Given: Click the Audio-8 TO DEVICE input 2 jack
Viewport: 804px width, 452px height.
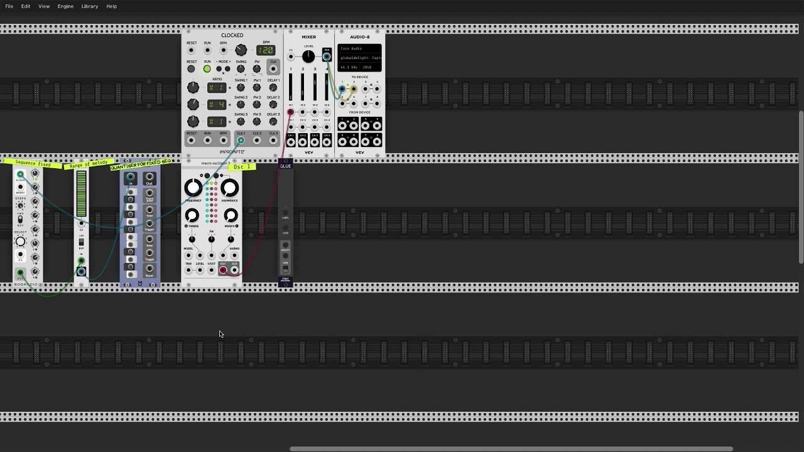Looking at the screenshot, I should 353,89.
